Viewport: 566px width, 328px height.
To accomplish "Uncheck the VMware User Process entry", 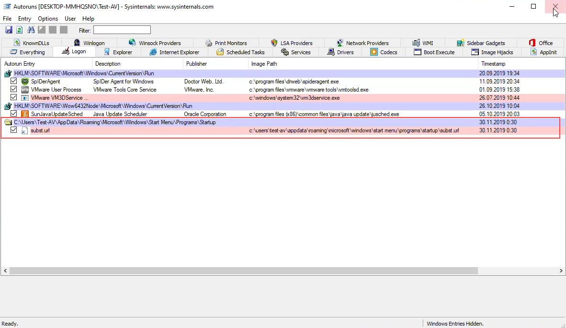I will coord(14,89).
